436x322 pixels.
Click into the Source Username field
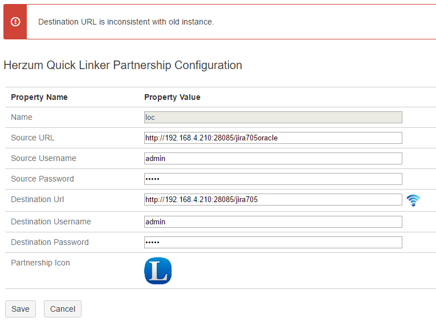click(x=273, y=158)
